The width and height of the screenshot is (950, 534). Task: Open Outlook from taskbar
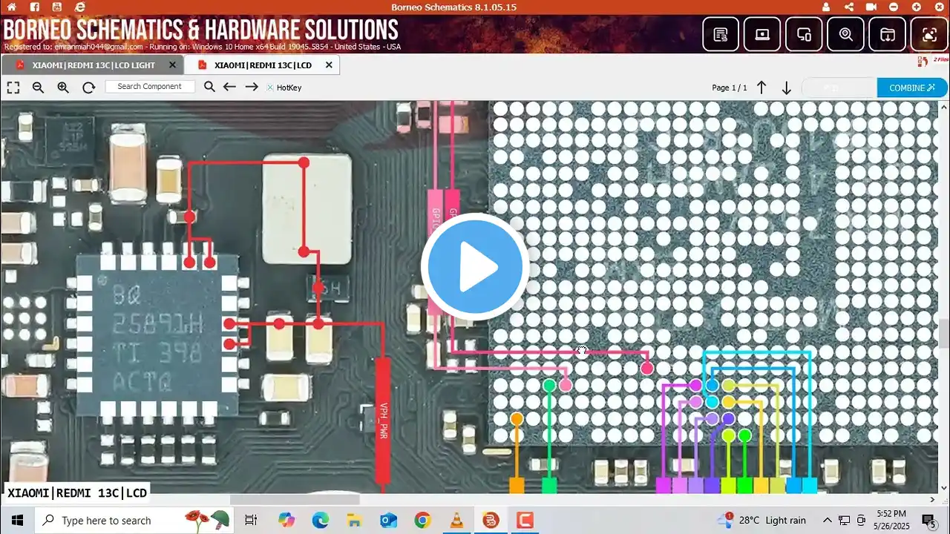click(x=388, y=521)
